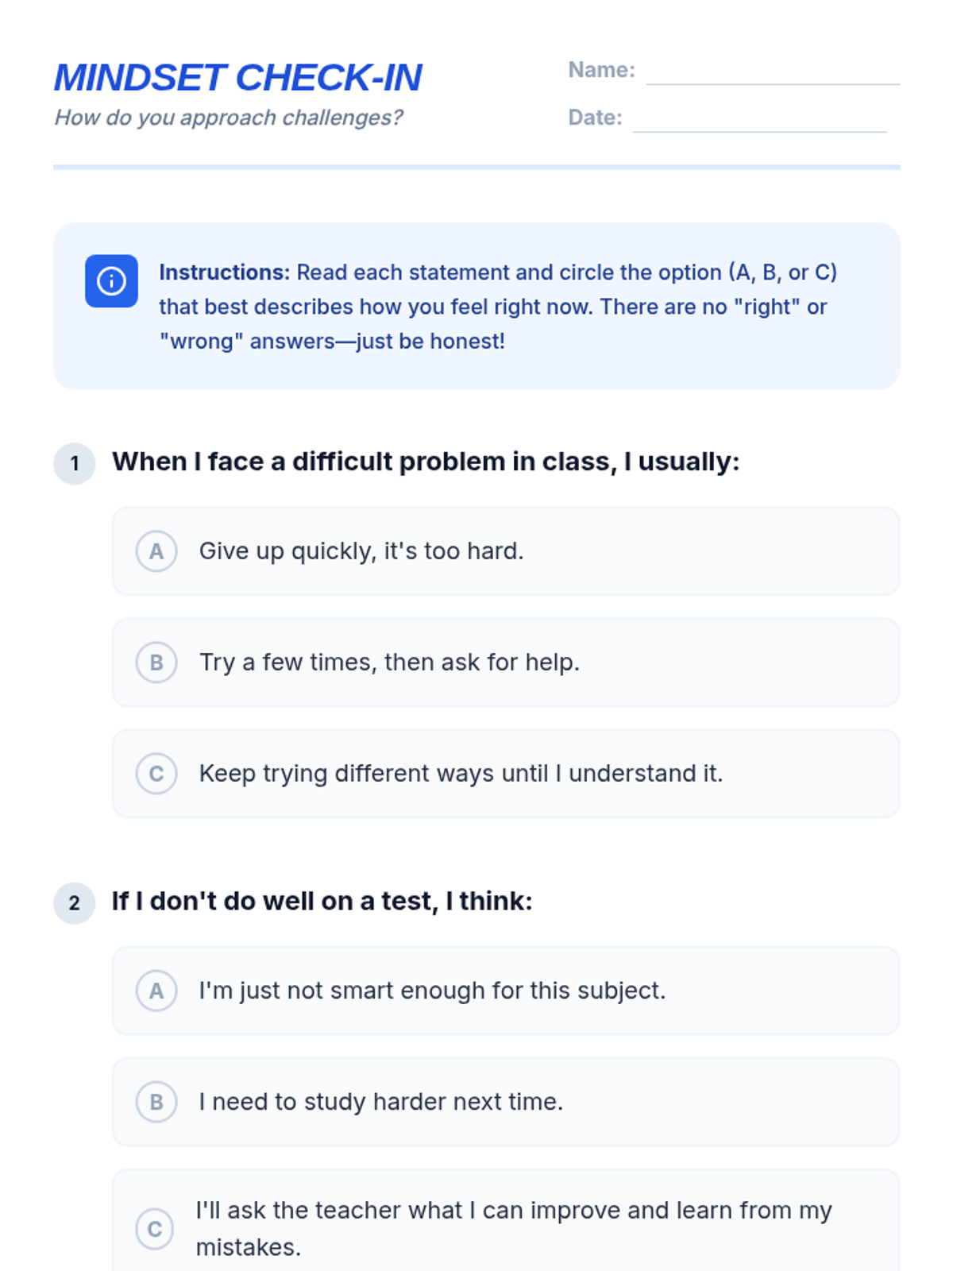Click the "How do you approach challenges?" subtitle
The image size is (953, 1271).
point(228,118)
